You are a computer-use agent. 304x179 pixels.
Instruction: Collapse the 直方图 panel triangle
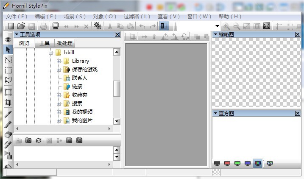click(215, 113)
